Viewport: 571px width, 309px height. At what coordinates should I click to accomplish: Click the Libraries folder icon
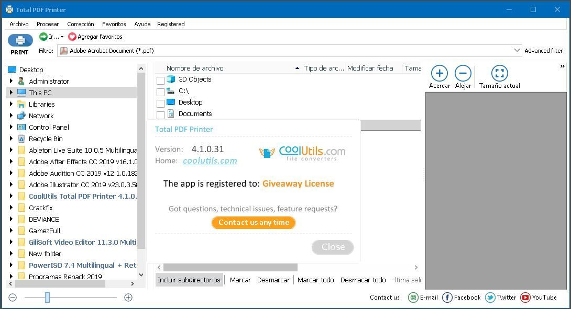21,104
